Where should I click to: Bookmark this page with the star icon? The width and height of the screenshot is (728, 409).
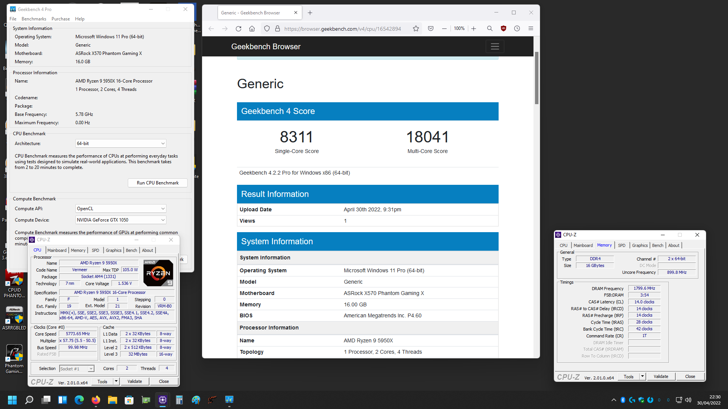coord(416,28)
